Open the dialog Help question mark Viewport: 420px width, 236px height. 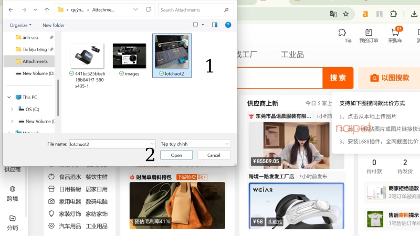[x=228, y=25]
